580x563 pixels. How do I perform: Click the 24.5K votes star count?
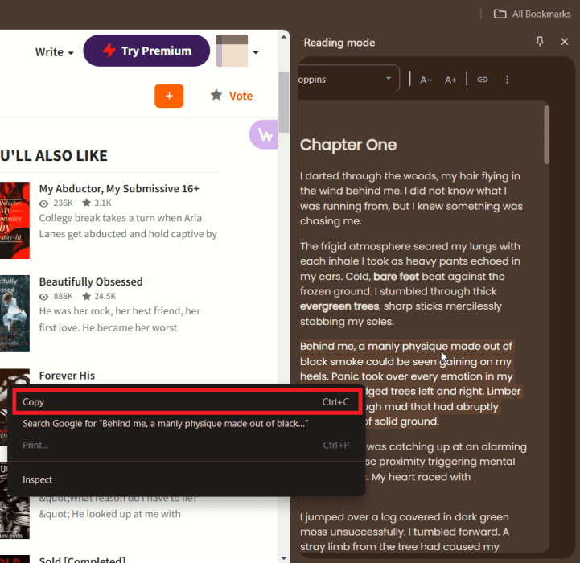click(x=99, y=296)
